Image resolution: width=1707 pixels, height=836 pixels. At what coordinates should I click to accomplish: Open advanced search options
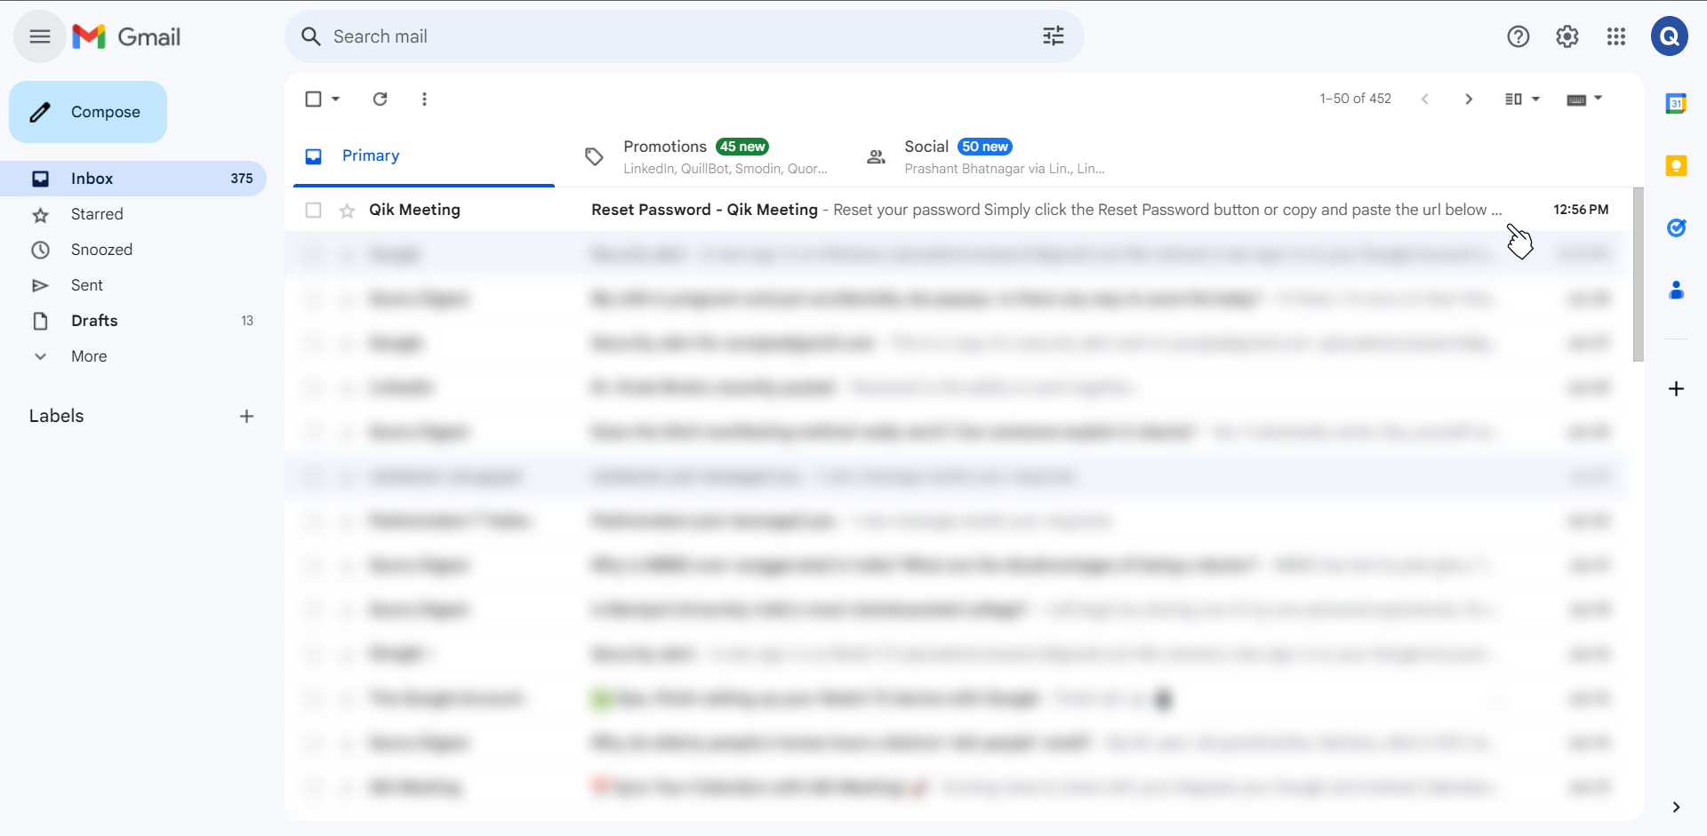[x=1053, y=36]
